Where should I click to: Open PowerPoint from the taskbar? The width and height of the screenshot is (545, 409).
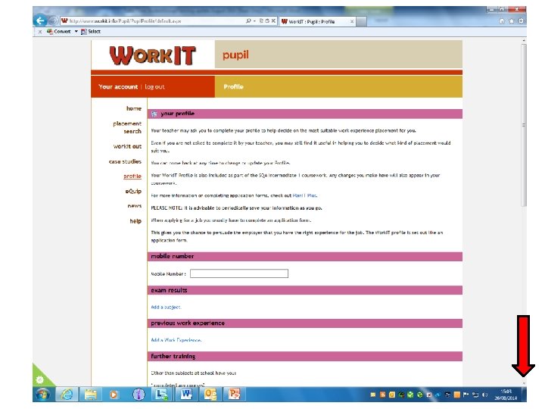point(234,395)
